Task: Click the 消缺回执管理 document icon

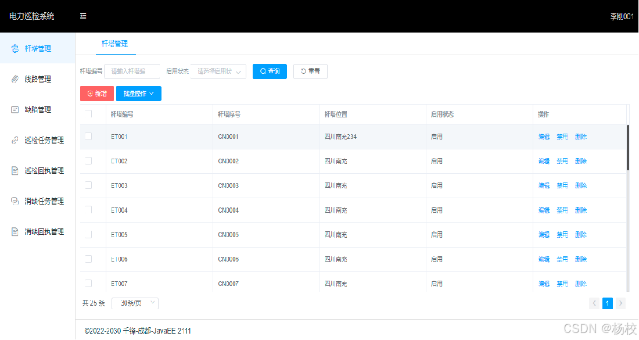Action: coord(15,231)
